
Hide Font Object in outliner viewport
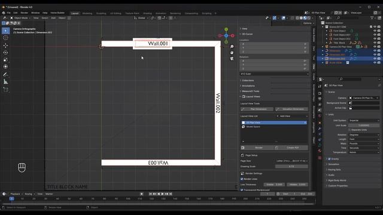coord(375,31)
